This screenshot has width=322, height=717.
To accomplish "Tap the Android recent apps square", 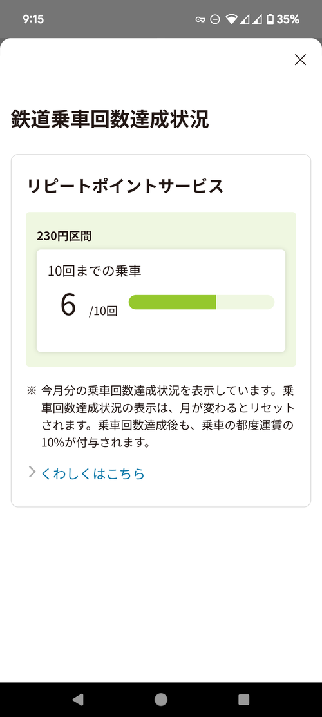I will click(244, 699).
